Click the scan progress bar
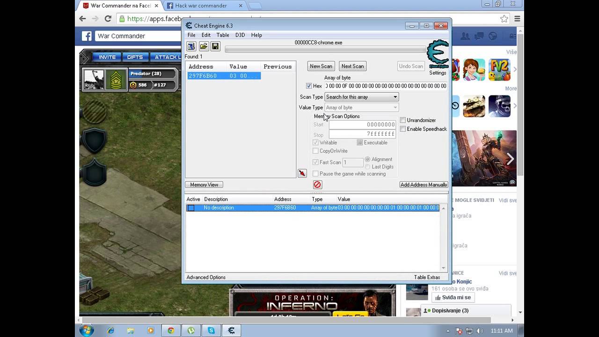Viewport: 599px width, 337px height. (x=324, y=50)
